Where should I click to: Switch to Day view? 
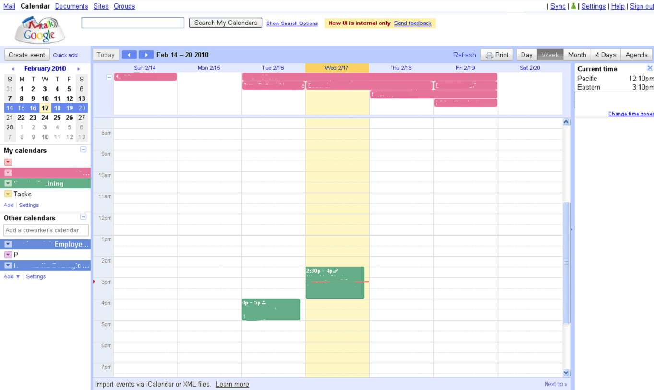[x=527, y=55]
